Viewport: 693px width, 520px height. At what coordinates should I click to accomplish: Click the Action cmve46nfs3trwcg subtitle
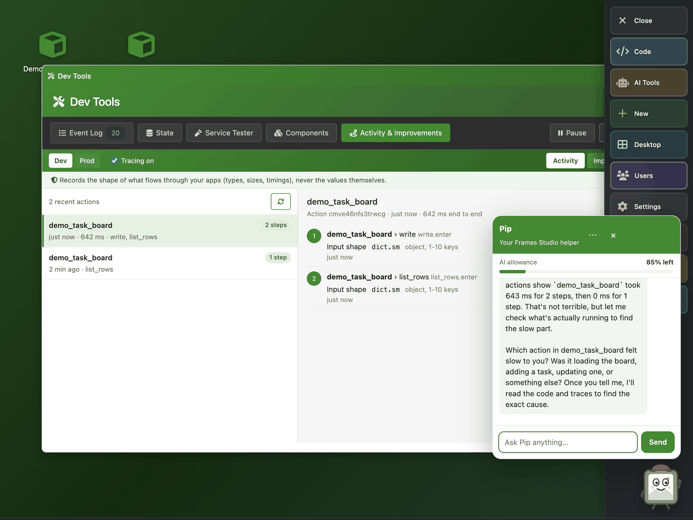(x=395, y=214)
